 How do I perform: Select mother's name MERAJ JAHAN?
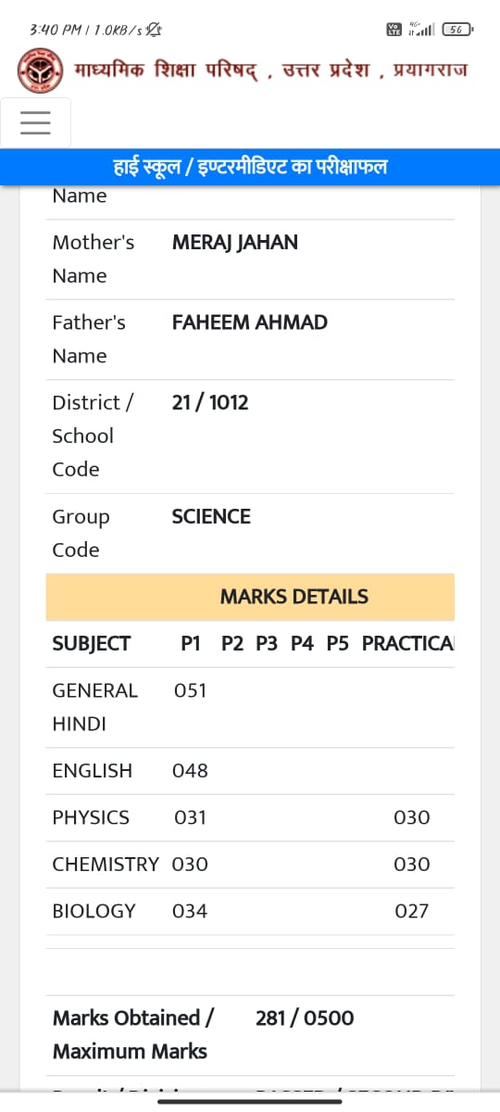tap(235, 243)
